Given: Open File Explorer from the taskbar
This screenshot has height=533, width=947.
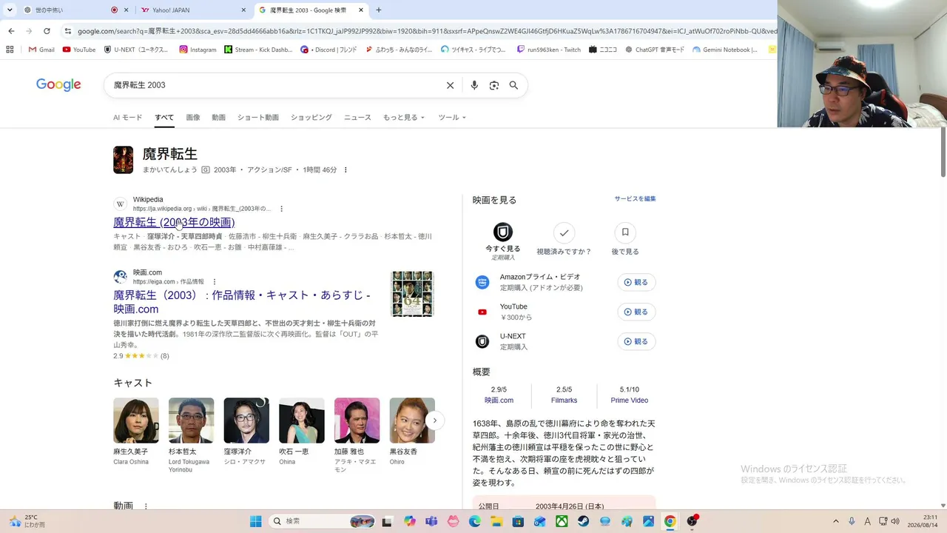Looking at the screenshot, I should click(x=496, y=521).
